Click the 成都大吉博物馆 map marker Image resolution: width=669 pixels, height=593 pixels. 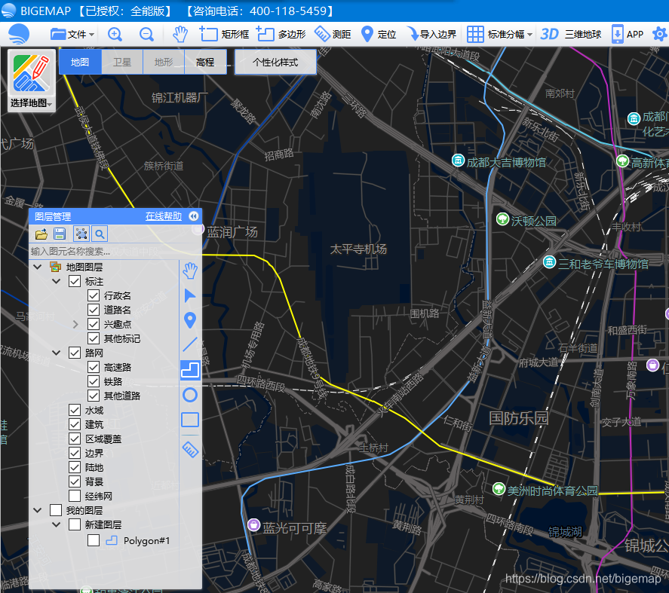click(459, 160)
